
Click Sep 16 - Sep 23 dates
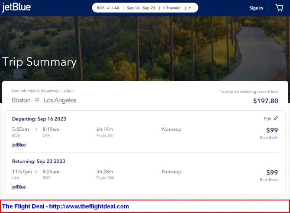[x=141, y=8]
